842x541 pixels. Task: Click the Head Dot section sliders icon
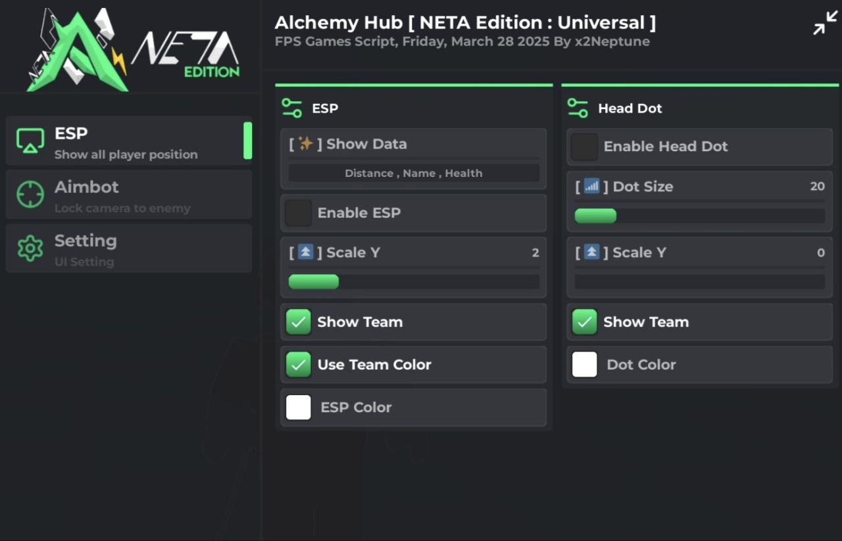[x=578, y=108]
